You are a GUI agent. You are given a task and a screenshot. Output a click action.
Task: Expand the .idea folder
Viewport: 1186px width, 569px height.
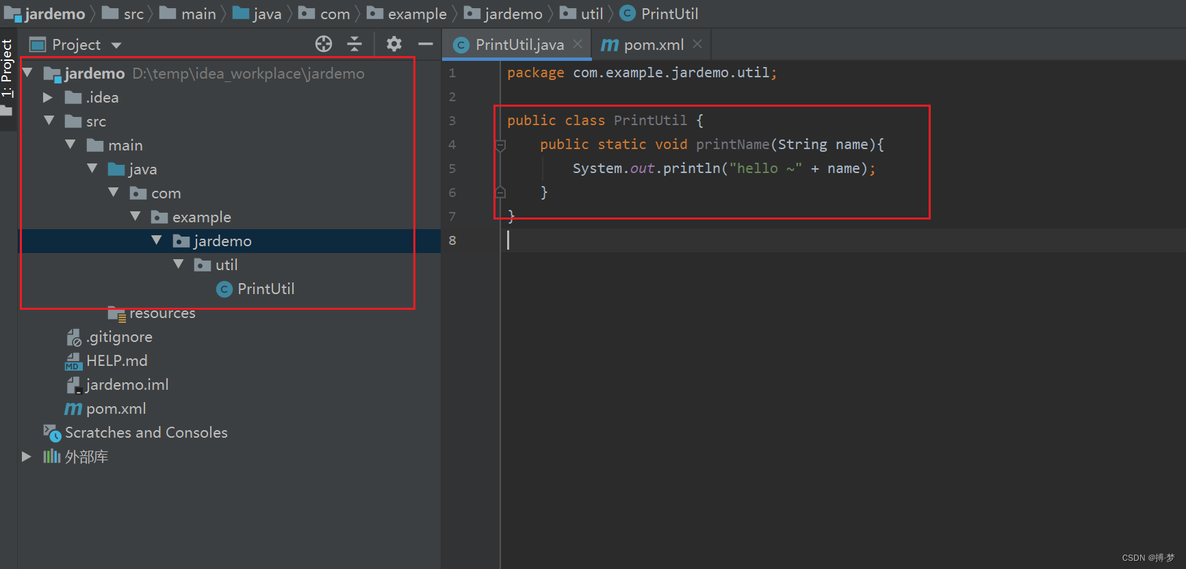(x=48, y=97)
